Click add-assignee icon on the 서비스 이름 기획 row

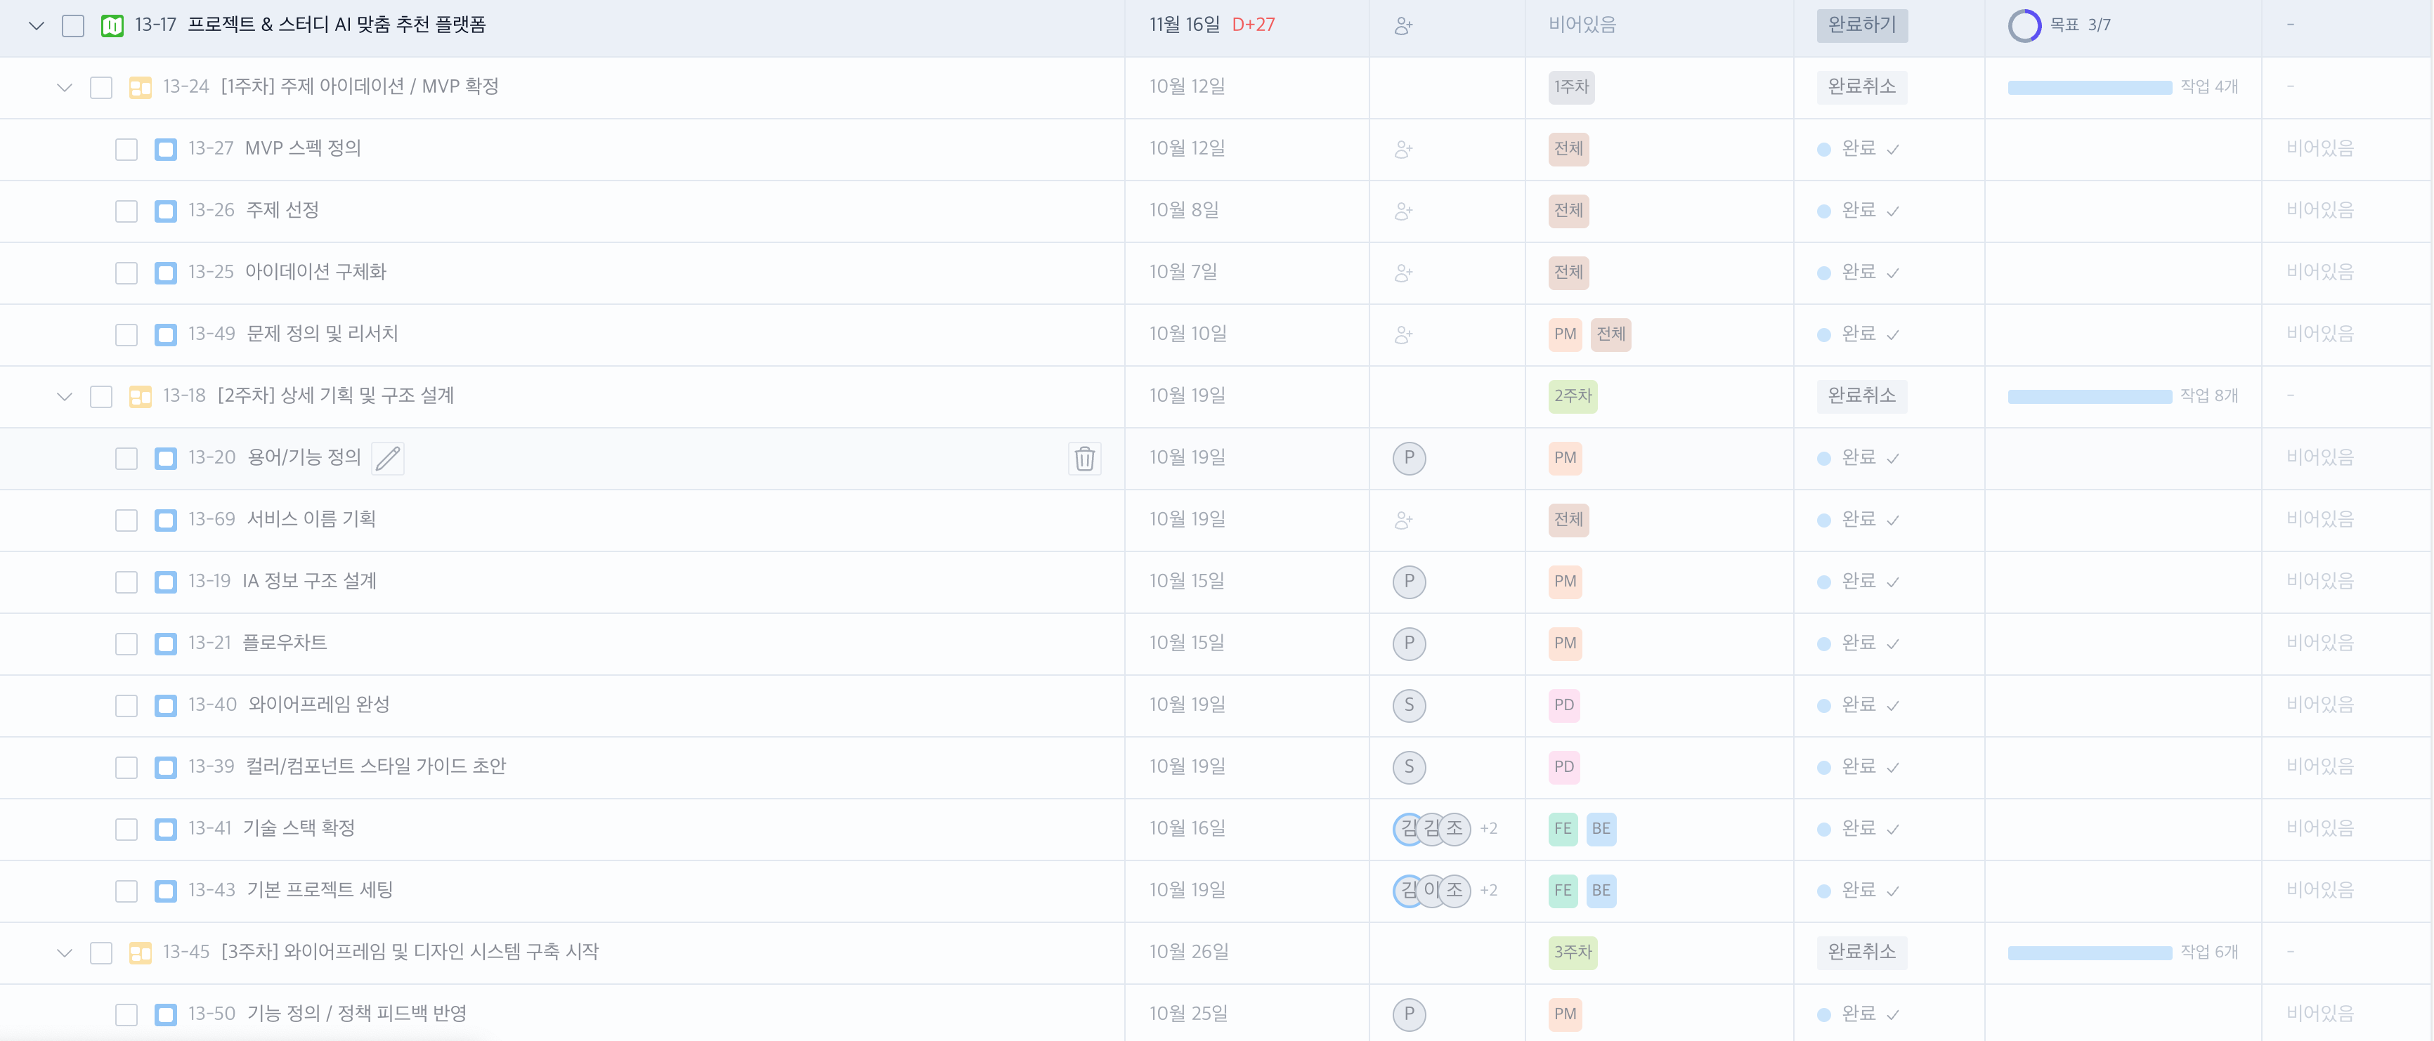click(x=1403, y=520)
